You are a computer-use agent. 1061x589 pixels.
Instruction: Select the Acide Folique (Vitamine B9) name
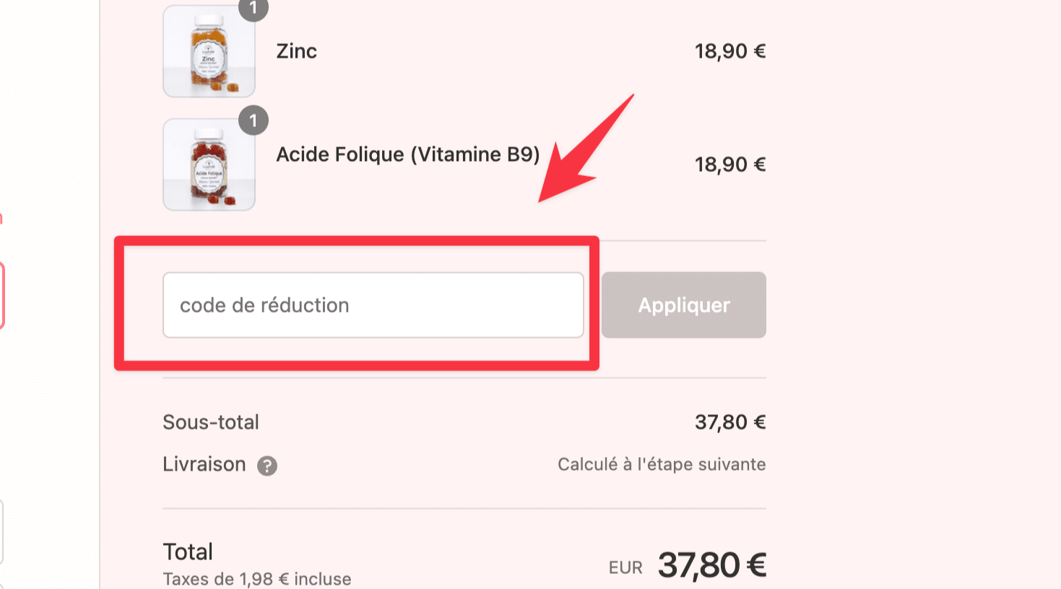point(408,154)
